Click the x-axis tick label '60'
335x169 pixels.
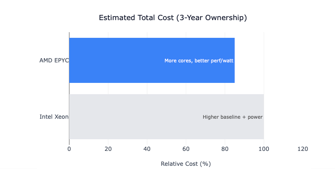coord(186,149)
